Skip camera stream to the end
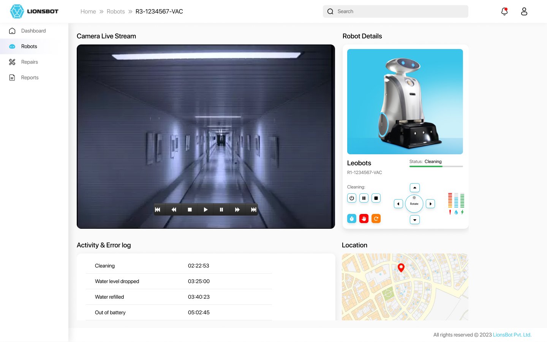 [253, 209]
